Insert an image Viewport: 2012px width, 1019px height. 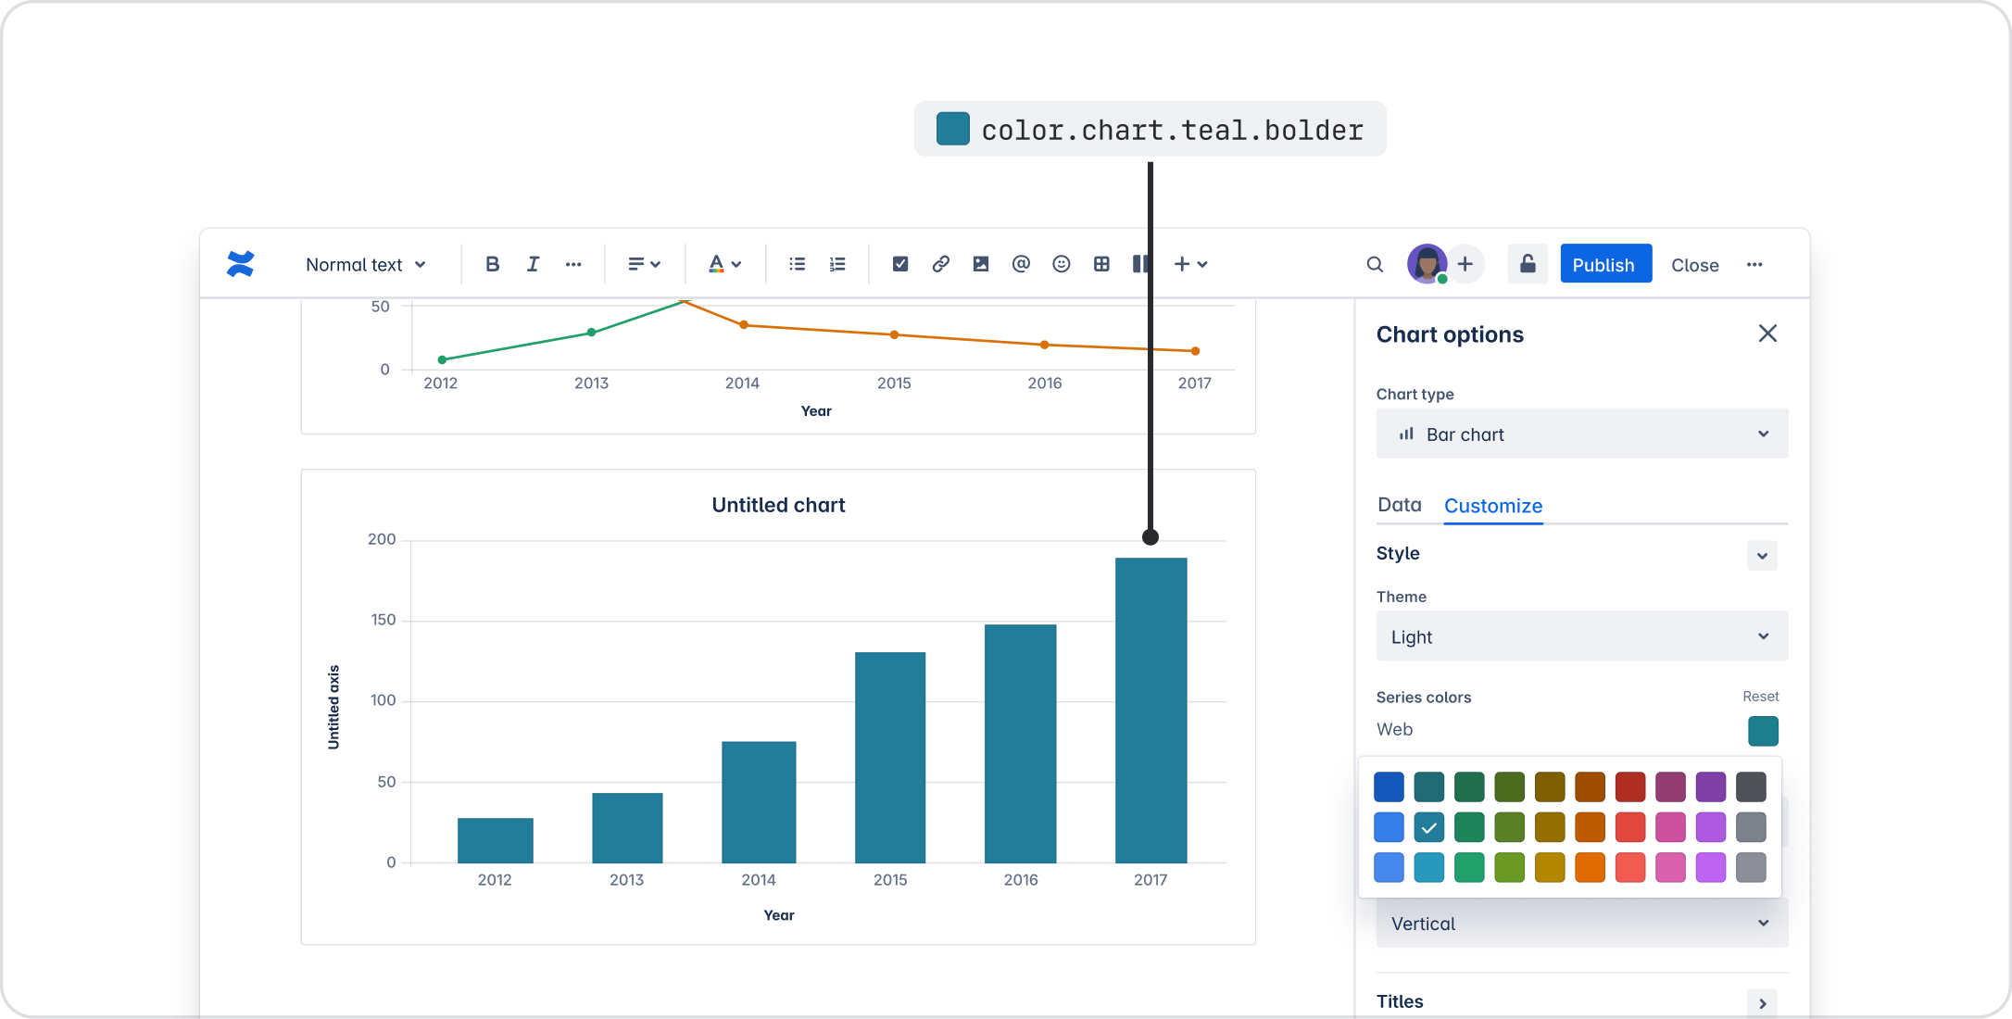click(x=981, y=264)
